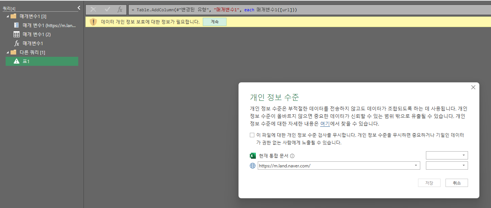Click the Excel icon beside 현재 통합 문서
Screen dimensions: 491x208
point(253,156)
